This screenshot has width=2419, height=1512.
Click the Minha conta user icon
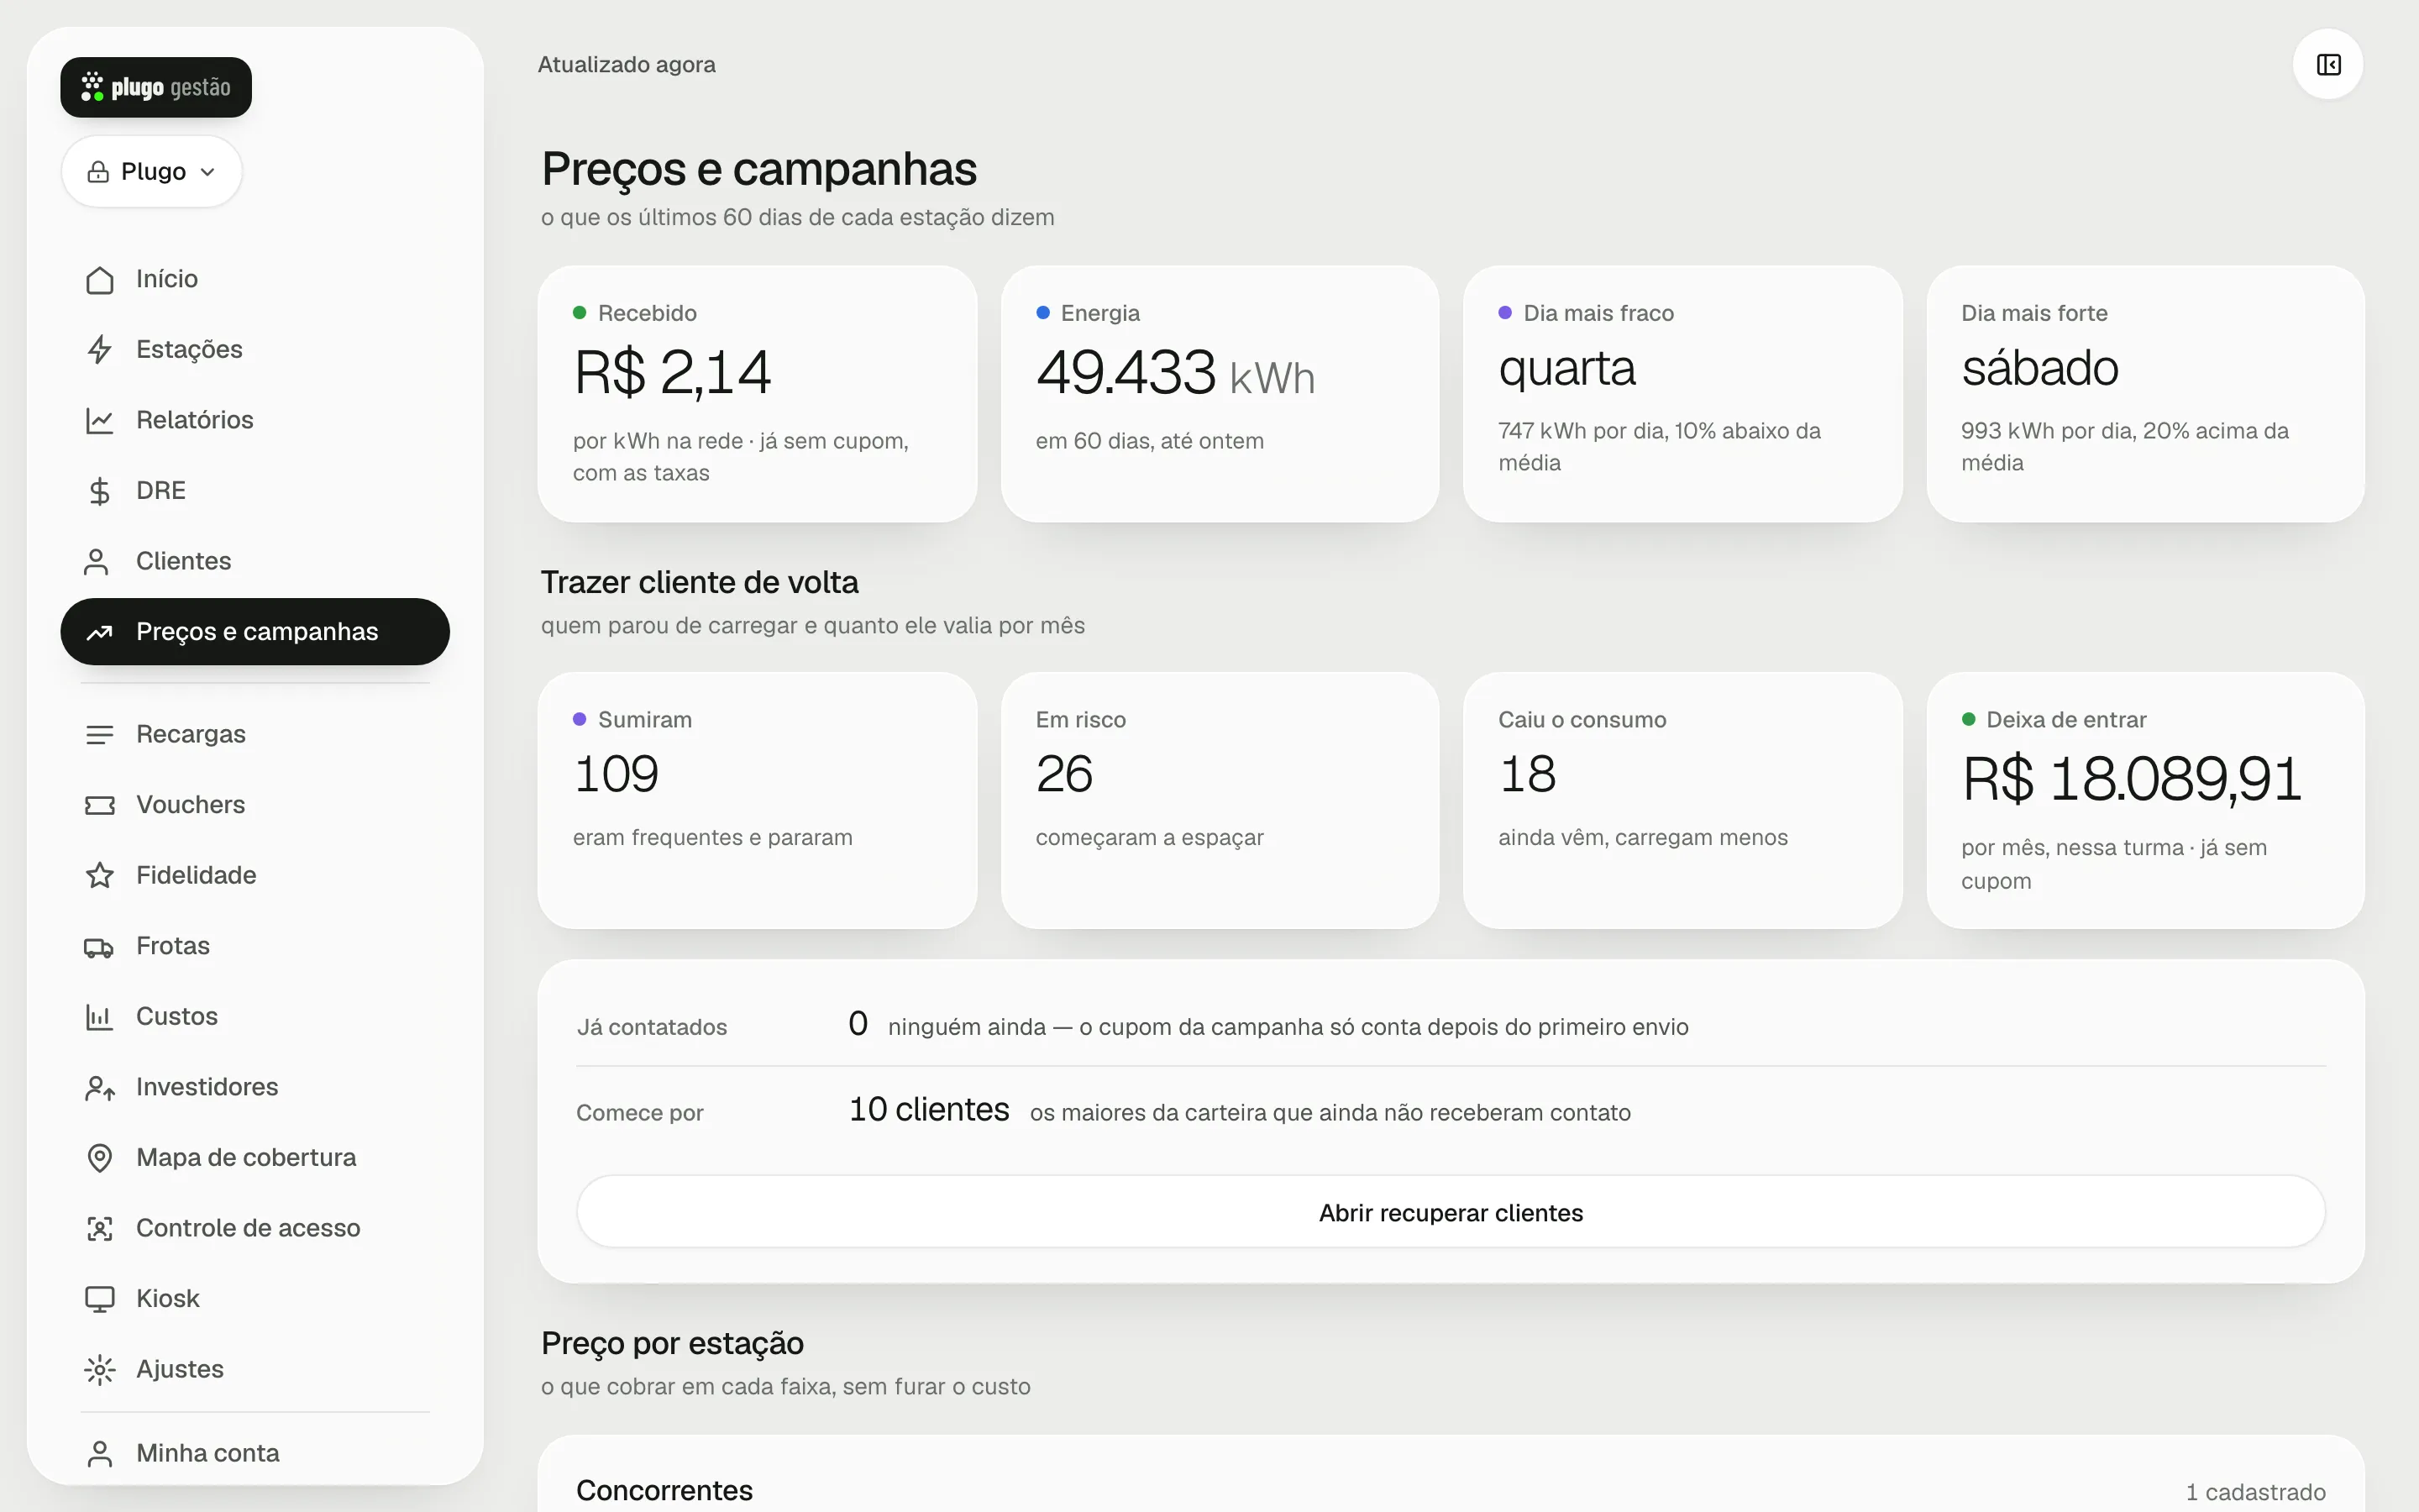pos(99,1454)
